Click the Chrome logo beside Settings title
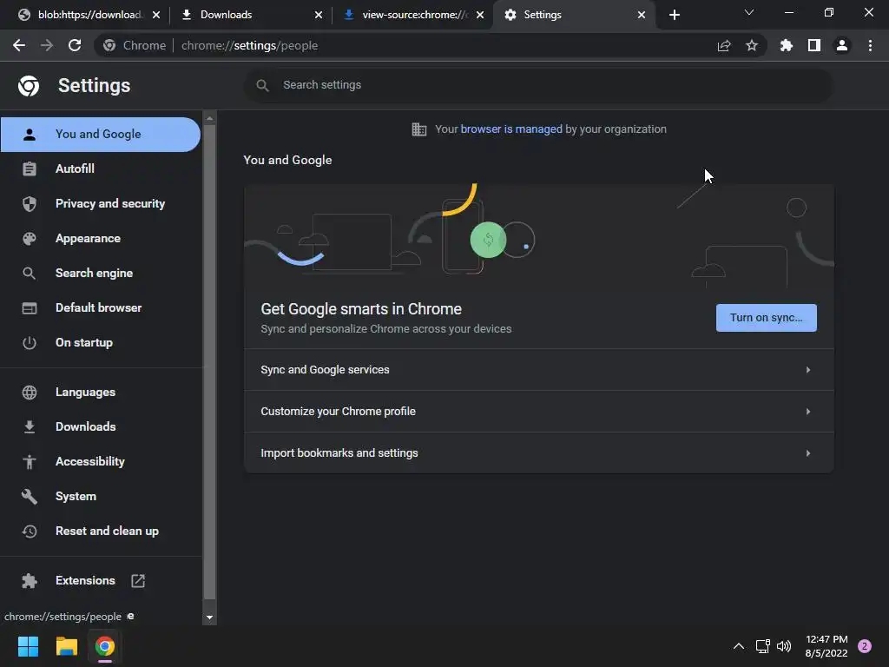Screen dimensions: 889x667 point(29,86)
